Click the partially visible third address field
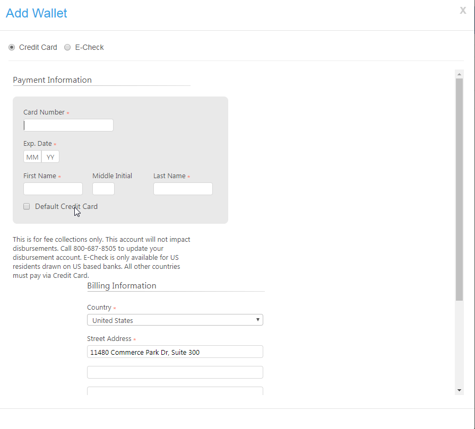The image size is (475, 429). coord(175,391)
